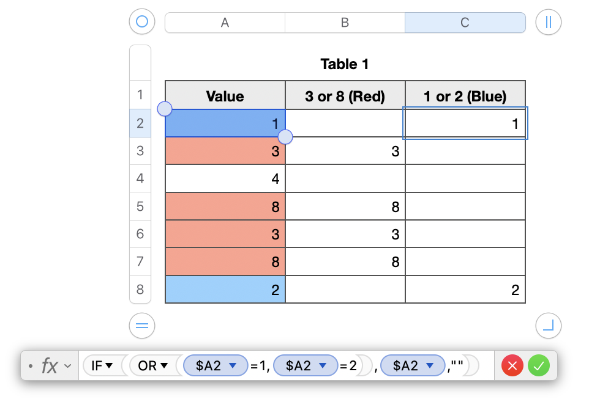Image resolution: width=589 pixels, height=402 pixels.
Task: Open the fx function menu
Action: point(54,366)
